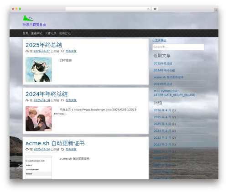
Task: Open recent article 2025年终总结 in sidebar
Action: 163,63
